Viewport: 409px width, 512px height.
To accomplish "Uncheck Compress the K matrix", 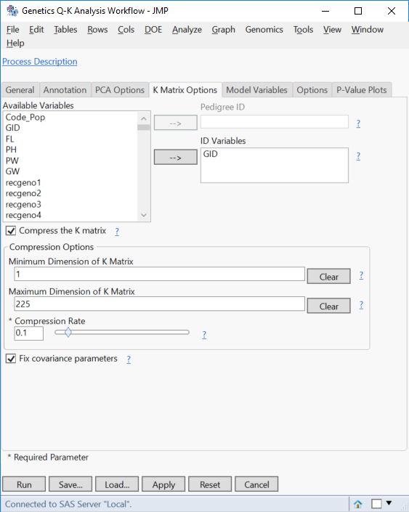I will coord(11,231).
